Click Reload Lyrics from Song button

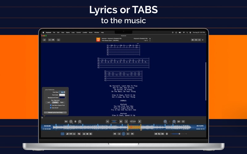click(55, 112)
